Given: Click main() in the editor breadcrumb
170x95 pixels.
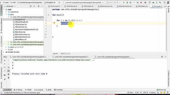Looking at the screenshot, I should (x=55, y=54).
